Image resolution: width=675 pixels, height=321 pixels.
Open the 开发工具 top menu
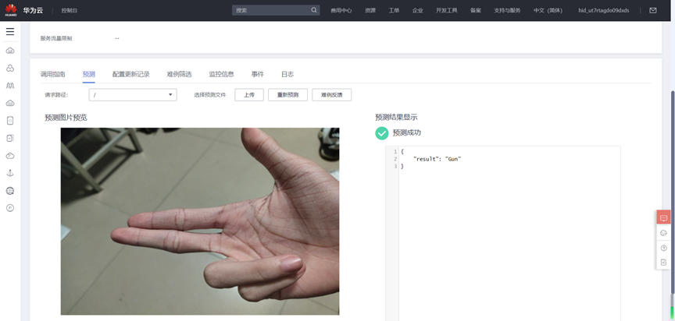pyautogui.click(x=446, y=10)
